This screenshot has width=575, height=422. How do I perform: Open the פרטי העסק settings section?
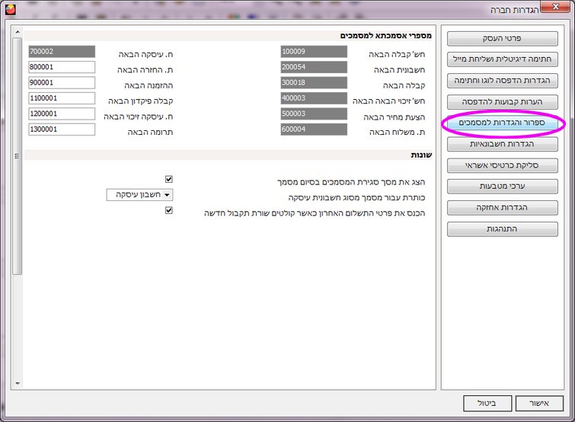503,37
